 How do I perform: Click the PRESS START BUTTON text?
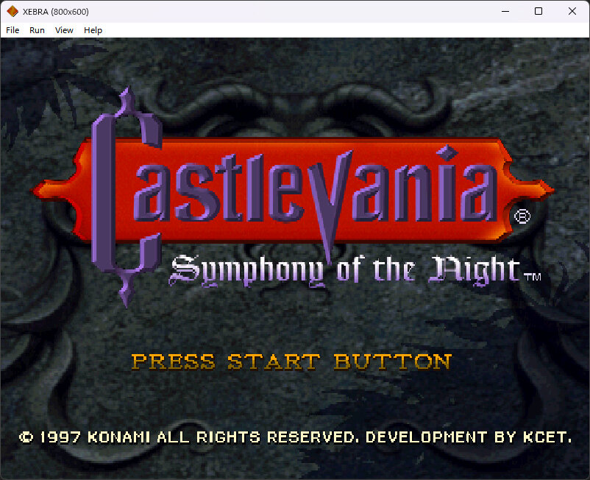click(291, 361)
